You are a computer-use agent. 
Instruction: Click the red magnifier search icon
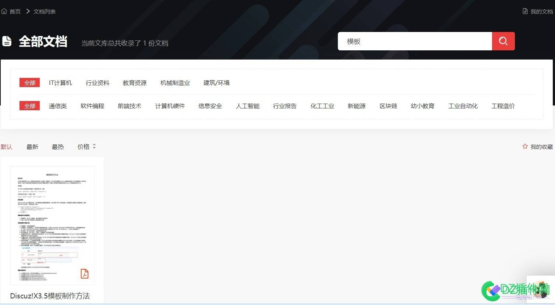point(503,41)
